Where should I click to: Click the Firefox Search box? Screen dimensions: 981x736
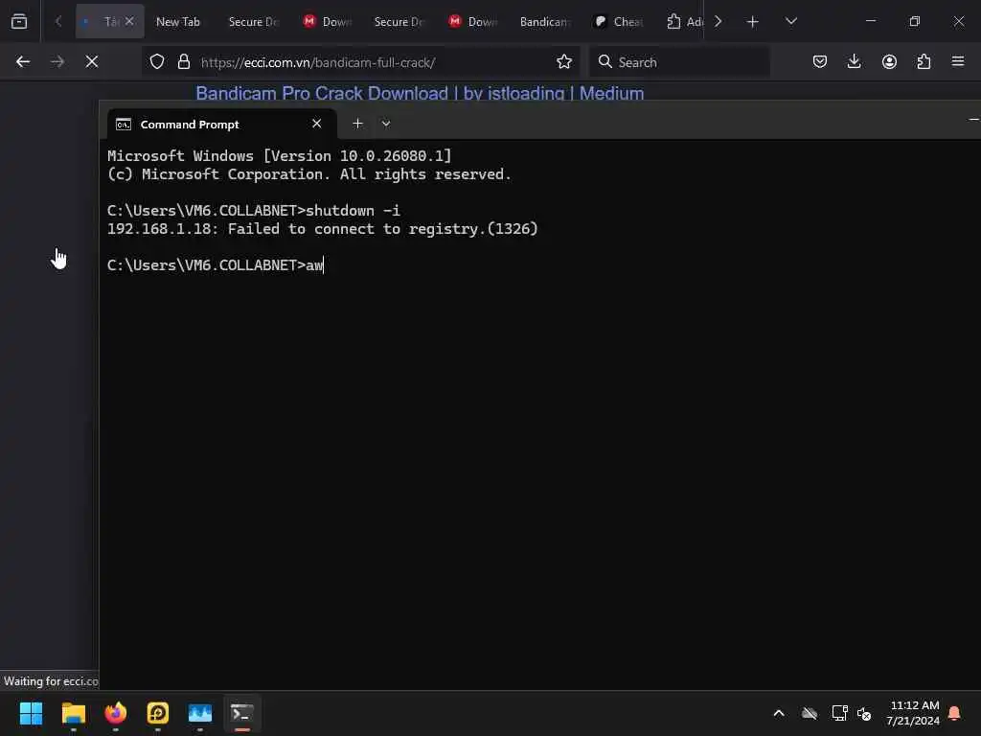pyautogui.click(x=680, y=62)
